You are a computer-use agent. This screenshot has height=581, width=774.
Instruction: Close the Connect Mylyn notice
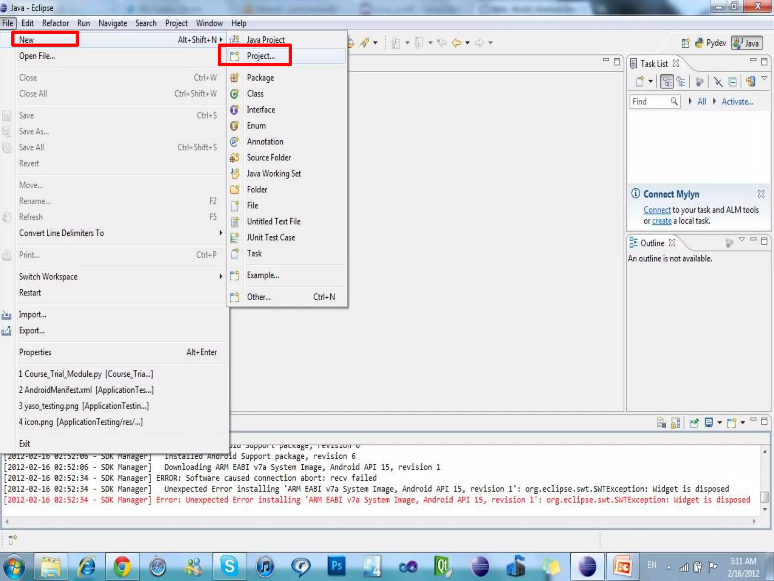761,194
